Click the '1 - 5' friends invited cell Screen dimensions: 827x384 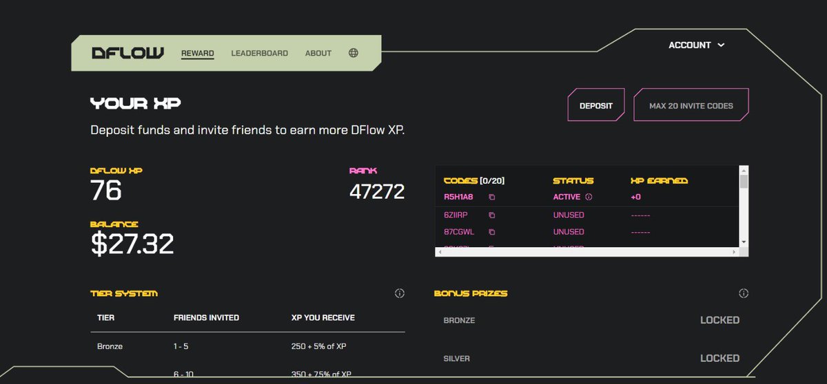tap(181, 347)
